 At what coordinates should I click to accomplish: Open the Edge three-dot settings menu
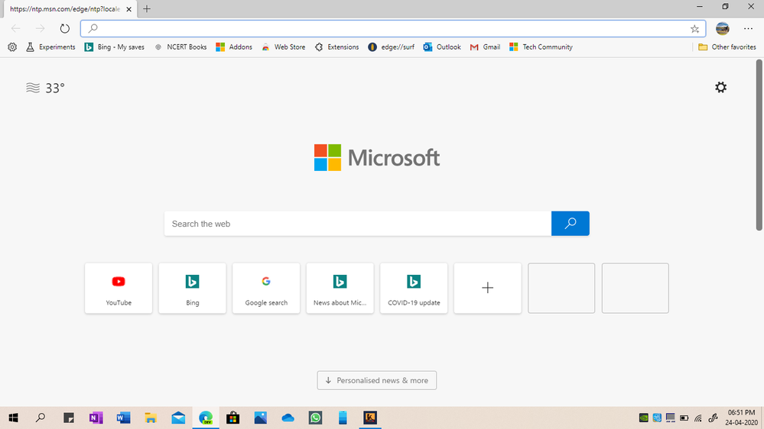[749, 29]
